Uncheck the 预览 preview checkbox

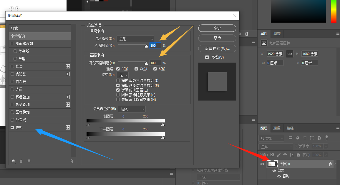click(207, 57)
